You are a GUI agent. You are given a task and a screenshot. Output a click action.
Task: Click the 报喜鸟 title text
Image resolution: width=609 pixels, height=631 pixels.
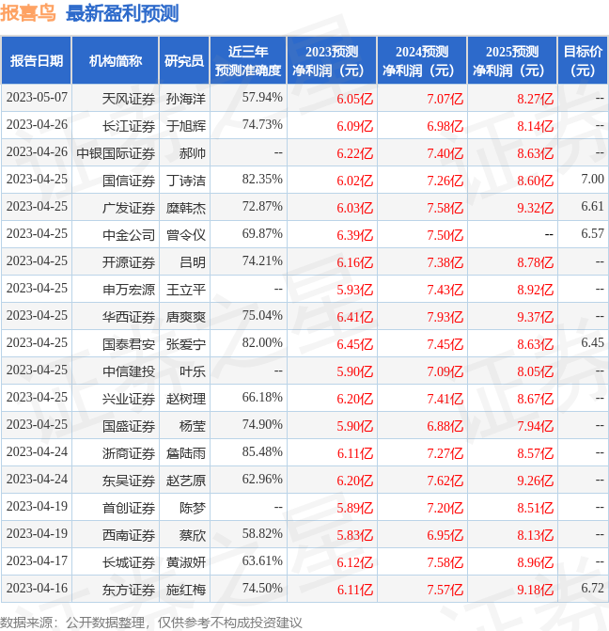(28, 13)
